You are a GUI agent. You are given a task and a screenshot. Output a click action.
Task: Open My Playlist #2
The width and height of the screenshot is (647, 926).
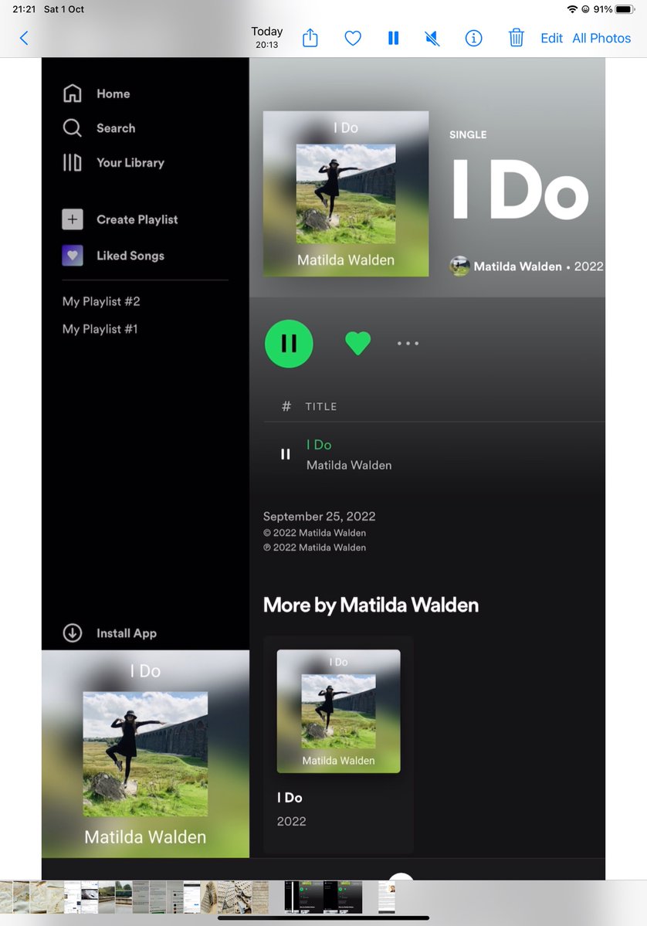[x=101, y=301]
